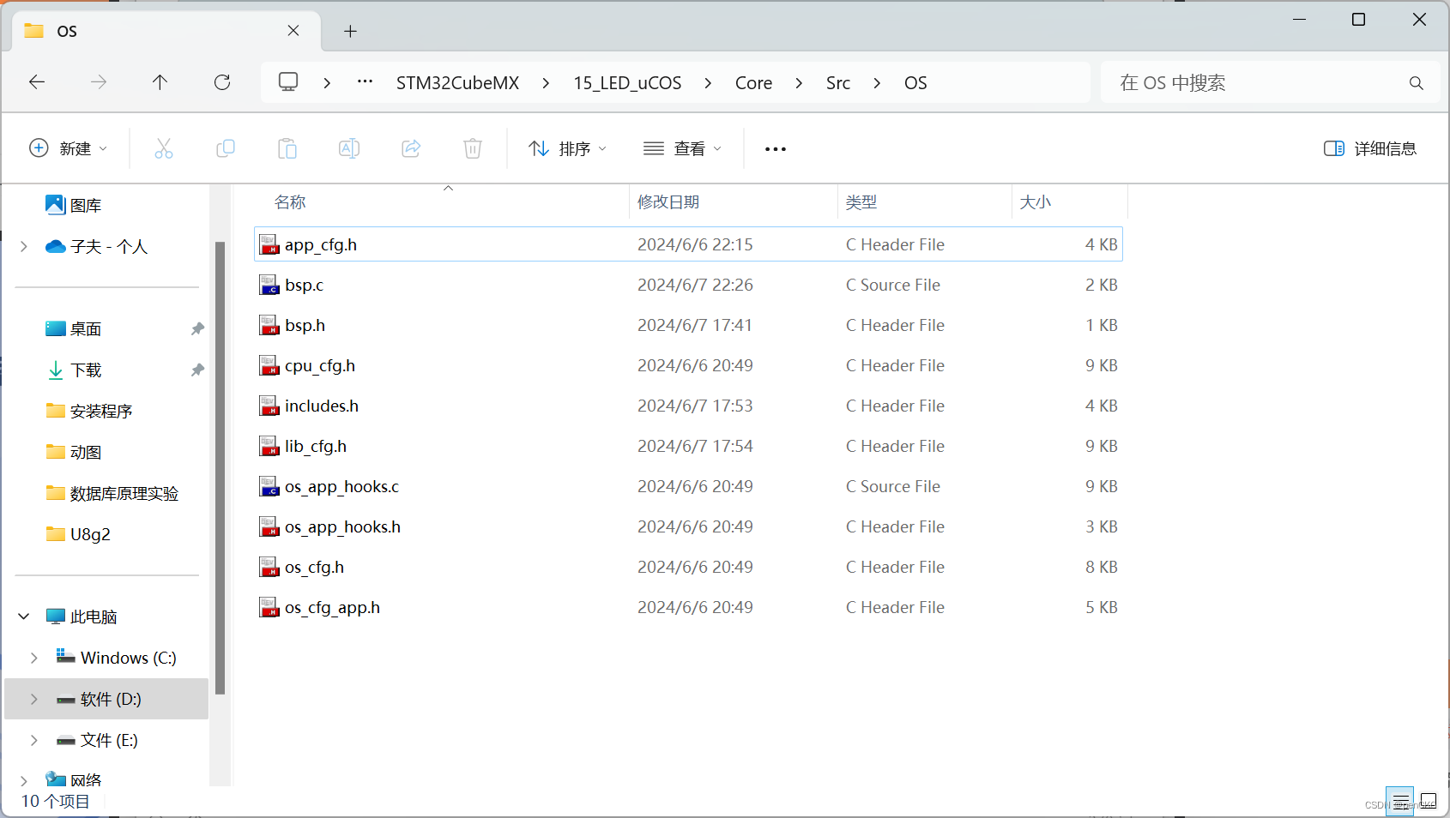
Task: Refresh the OS folder view
Action: (x=222, y=82)
